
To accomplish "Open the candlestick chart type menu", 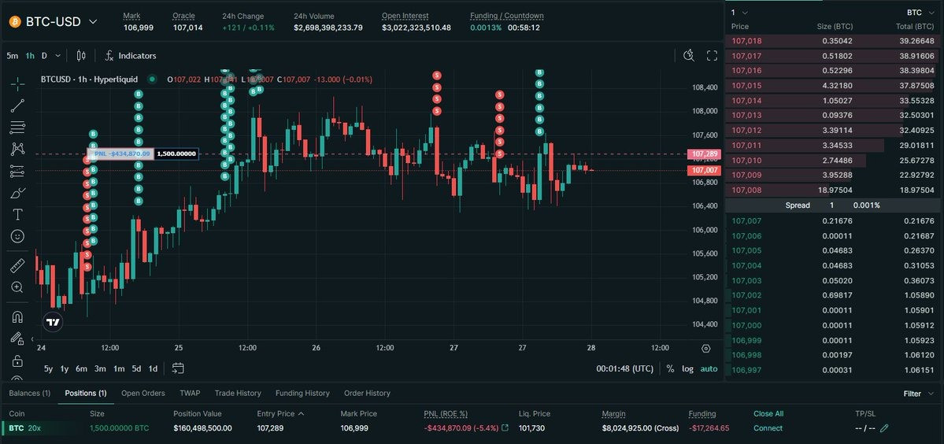I will click(x=81, y=56).
